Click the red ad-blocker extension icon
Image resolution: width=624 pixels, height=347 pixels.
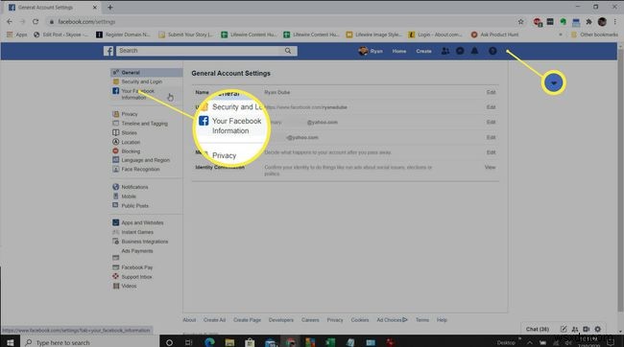click(x=538, y=22)
